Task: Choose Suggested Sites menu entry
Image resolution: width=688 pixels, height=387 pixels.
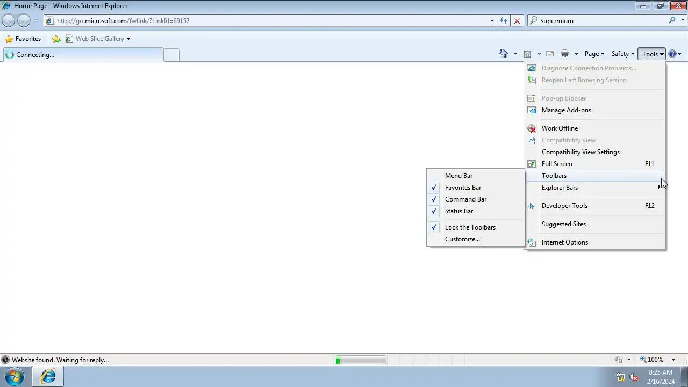Action: tap(595, 224)
